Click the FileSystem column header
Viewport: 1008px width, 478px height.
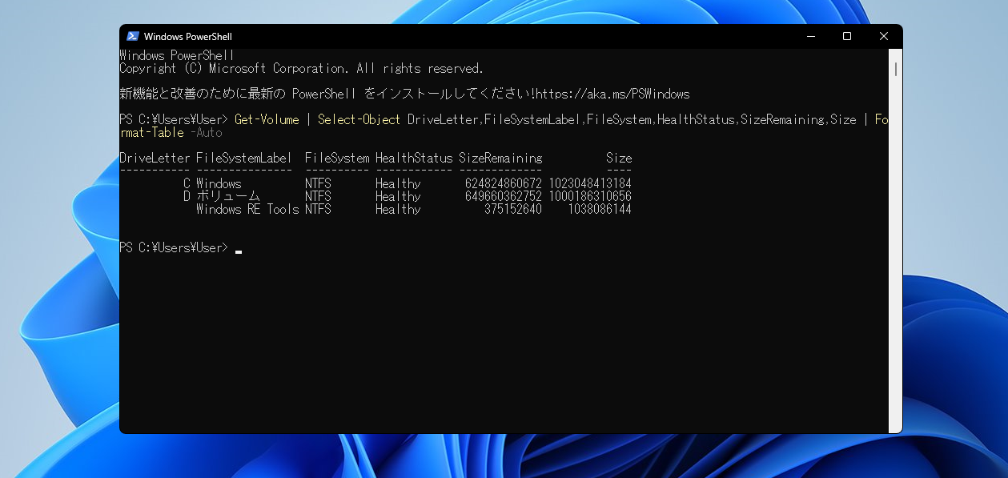pos(337,158)
